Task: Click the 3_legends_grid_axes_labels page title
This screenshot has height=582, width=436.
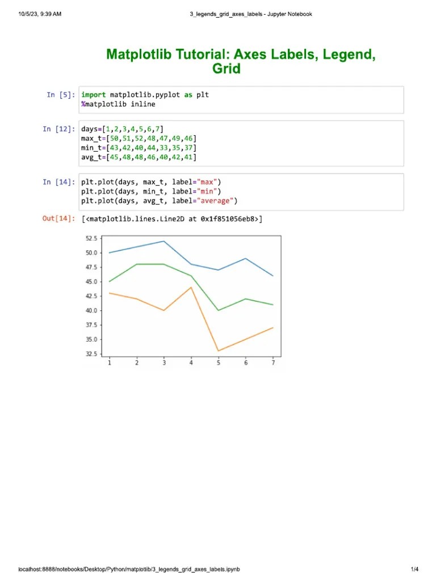Action: (x=251, y=14)
